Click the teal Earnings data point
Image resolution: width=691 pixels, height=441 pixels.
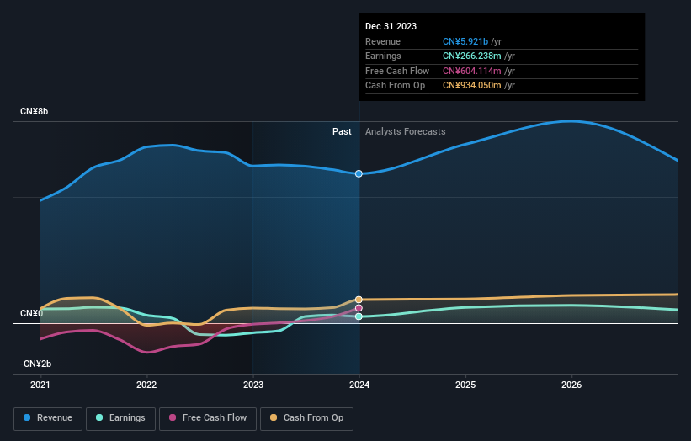click(359, 316)
